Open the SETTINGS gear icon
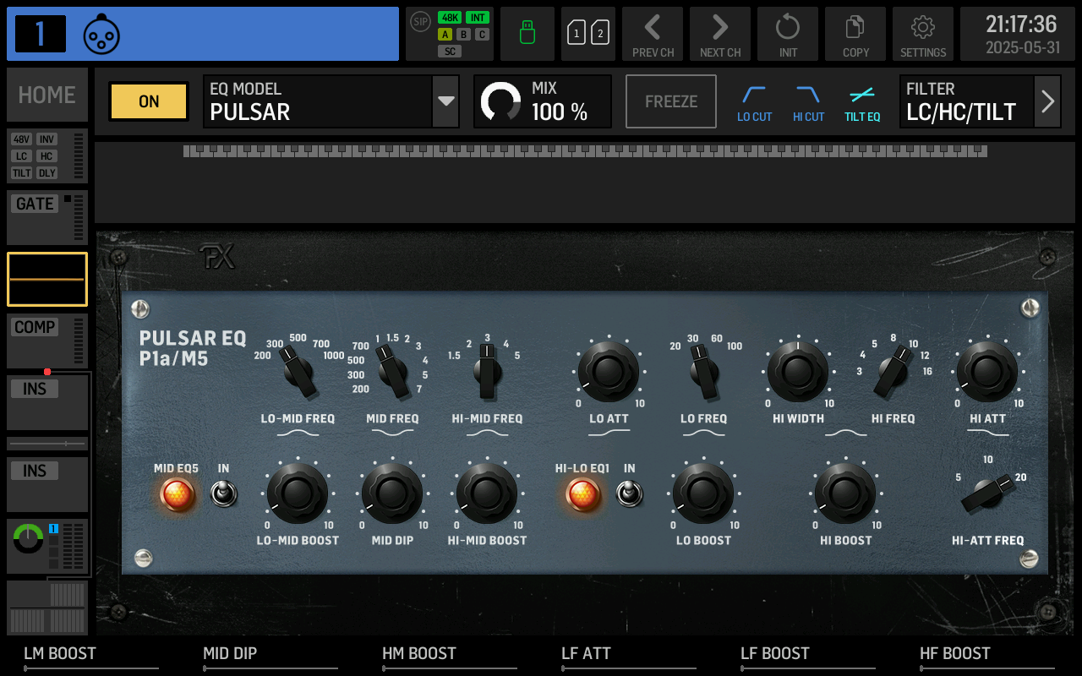Image resolution: width=1082 pixels, height=676 pixels. 923,34
